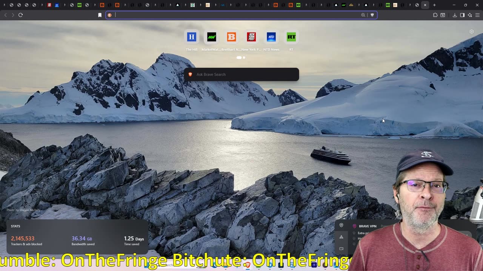This screenshot has height=271, width=483.
Task: Open The Hill top site tile
Action: point(192,37)
